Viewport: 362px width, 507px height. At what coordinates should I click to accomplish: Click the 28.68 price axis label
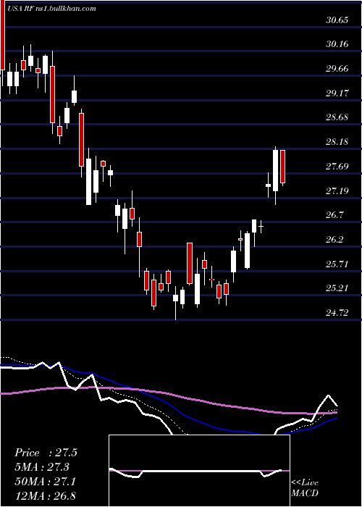(337, 117)
